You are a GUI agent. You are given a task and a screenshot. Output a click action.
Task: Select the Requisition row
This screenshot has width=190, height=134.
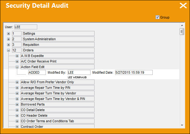59,45
